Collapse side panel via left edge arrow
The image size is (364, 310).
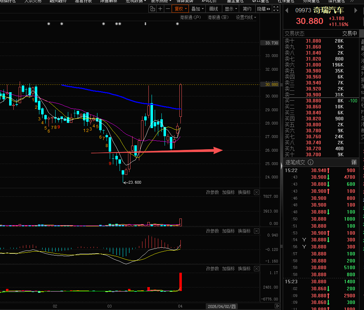282,166
